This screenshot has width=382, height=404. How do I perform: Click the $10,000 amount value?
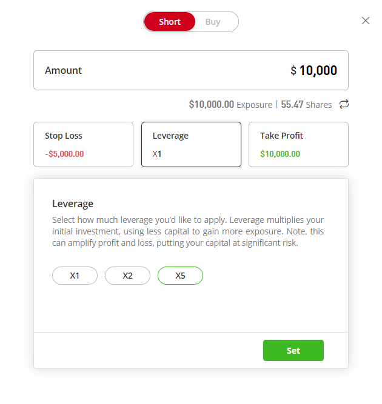(318, 71)
